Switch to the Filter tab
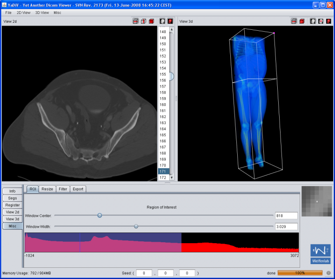Image resolution: width=335 pixels, height=279 pixels. (x=63, y=189)
